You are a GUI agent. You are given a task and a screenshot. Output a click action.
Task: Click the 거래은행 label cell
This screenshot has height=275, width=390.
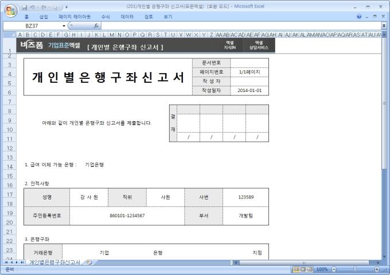click(43, 253)
